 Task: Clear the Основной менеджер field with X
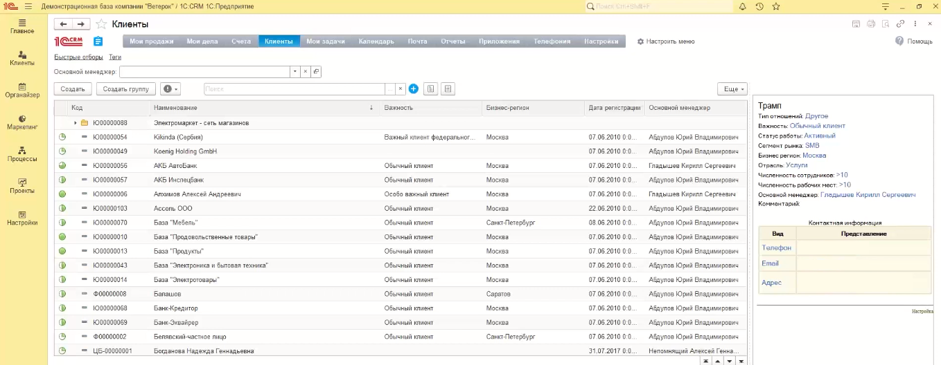(x=305, y=72)
